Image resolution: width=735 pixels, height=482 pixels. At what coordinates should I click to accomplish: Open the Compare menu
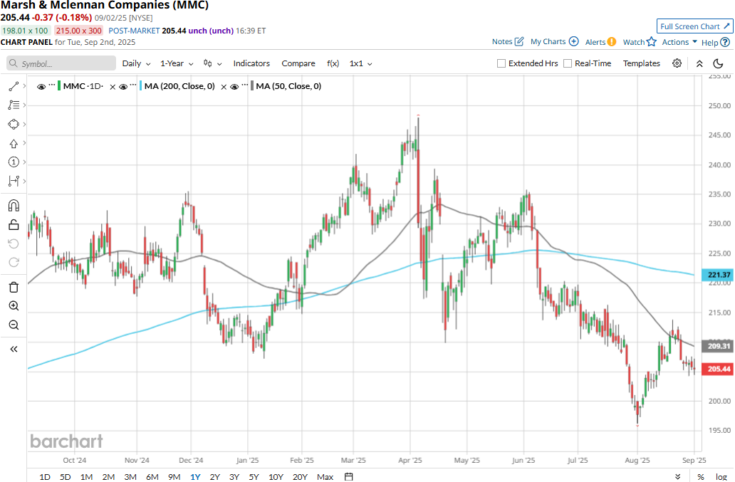pos(298,63)
